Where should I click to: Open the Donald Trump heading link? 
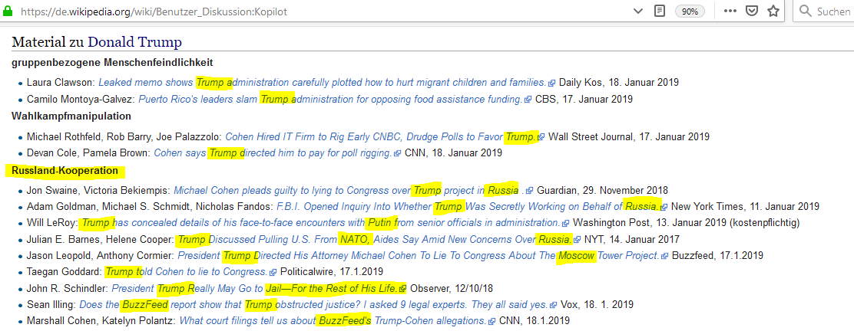(134, 42)
